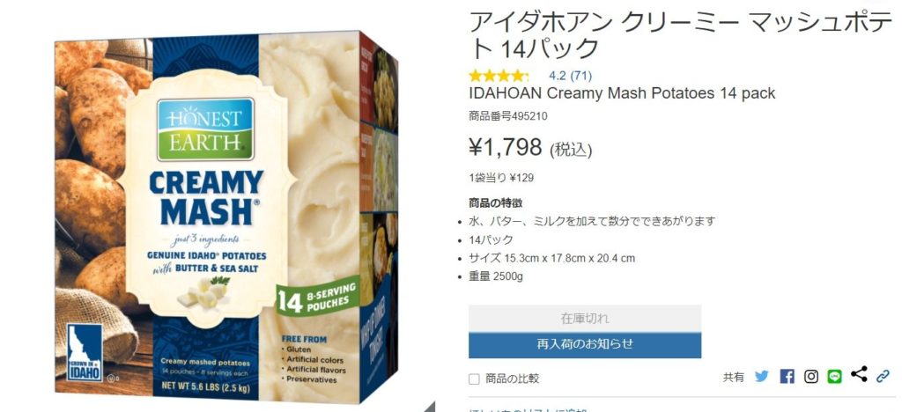Select the item number 商品番号495210 text
902x412 pixels.
[508, 116]
